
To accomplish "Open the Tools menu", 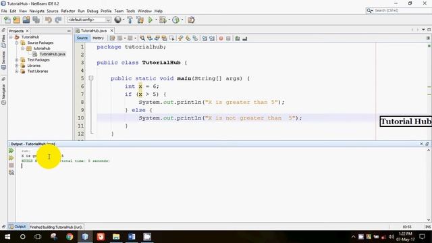I will click(130, 11).
